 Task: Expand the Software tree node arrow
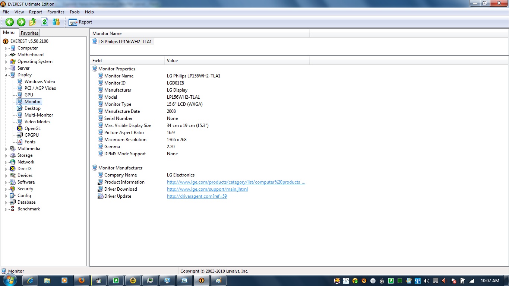tap(6, 182)
